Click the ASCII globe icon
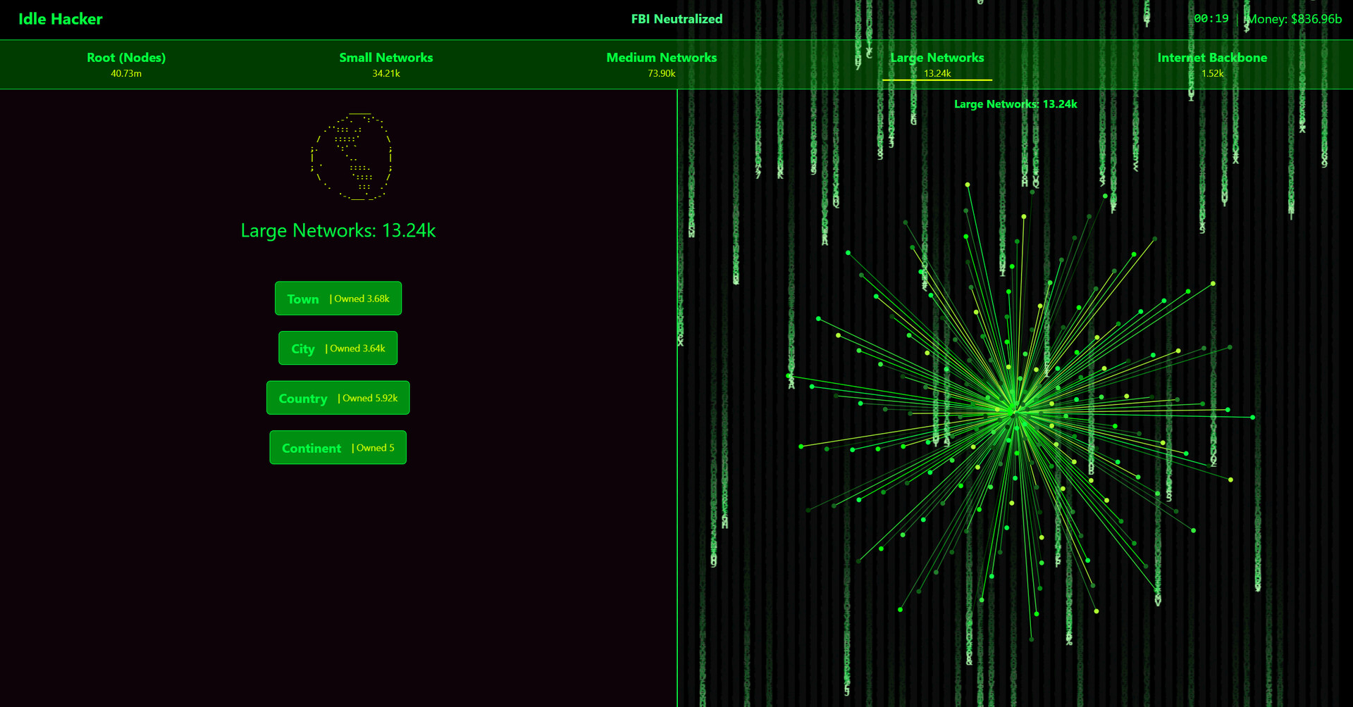This screenshot has height=707, width=1353. tap(351, 156)
